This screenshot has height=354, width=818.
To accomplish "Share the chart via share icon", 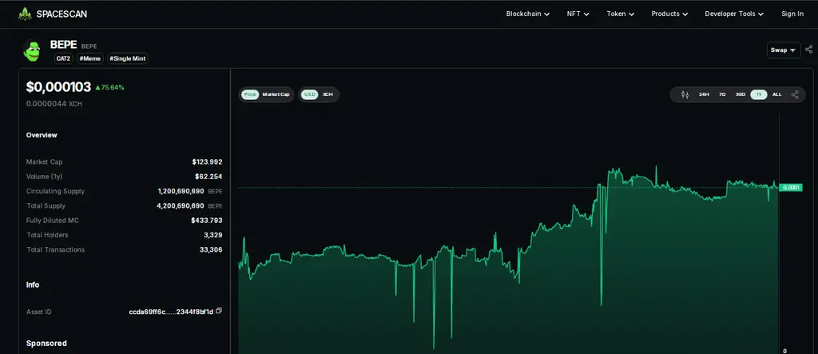I will point(795,94).
